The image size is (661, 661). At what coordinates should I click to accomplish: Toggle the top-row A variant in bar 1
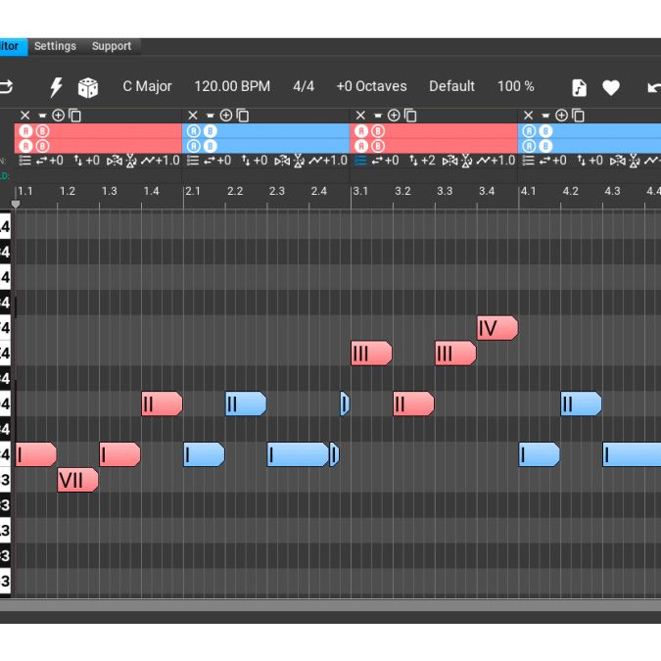tap(25, 131)
